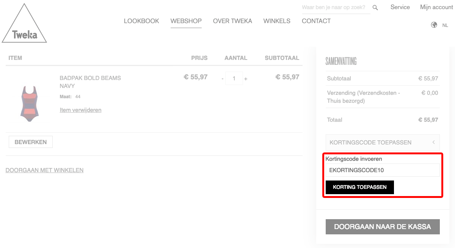Click the AANTAL column header
Viewport: 455px width, 248px height.
click(236, 58)
